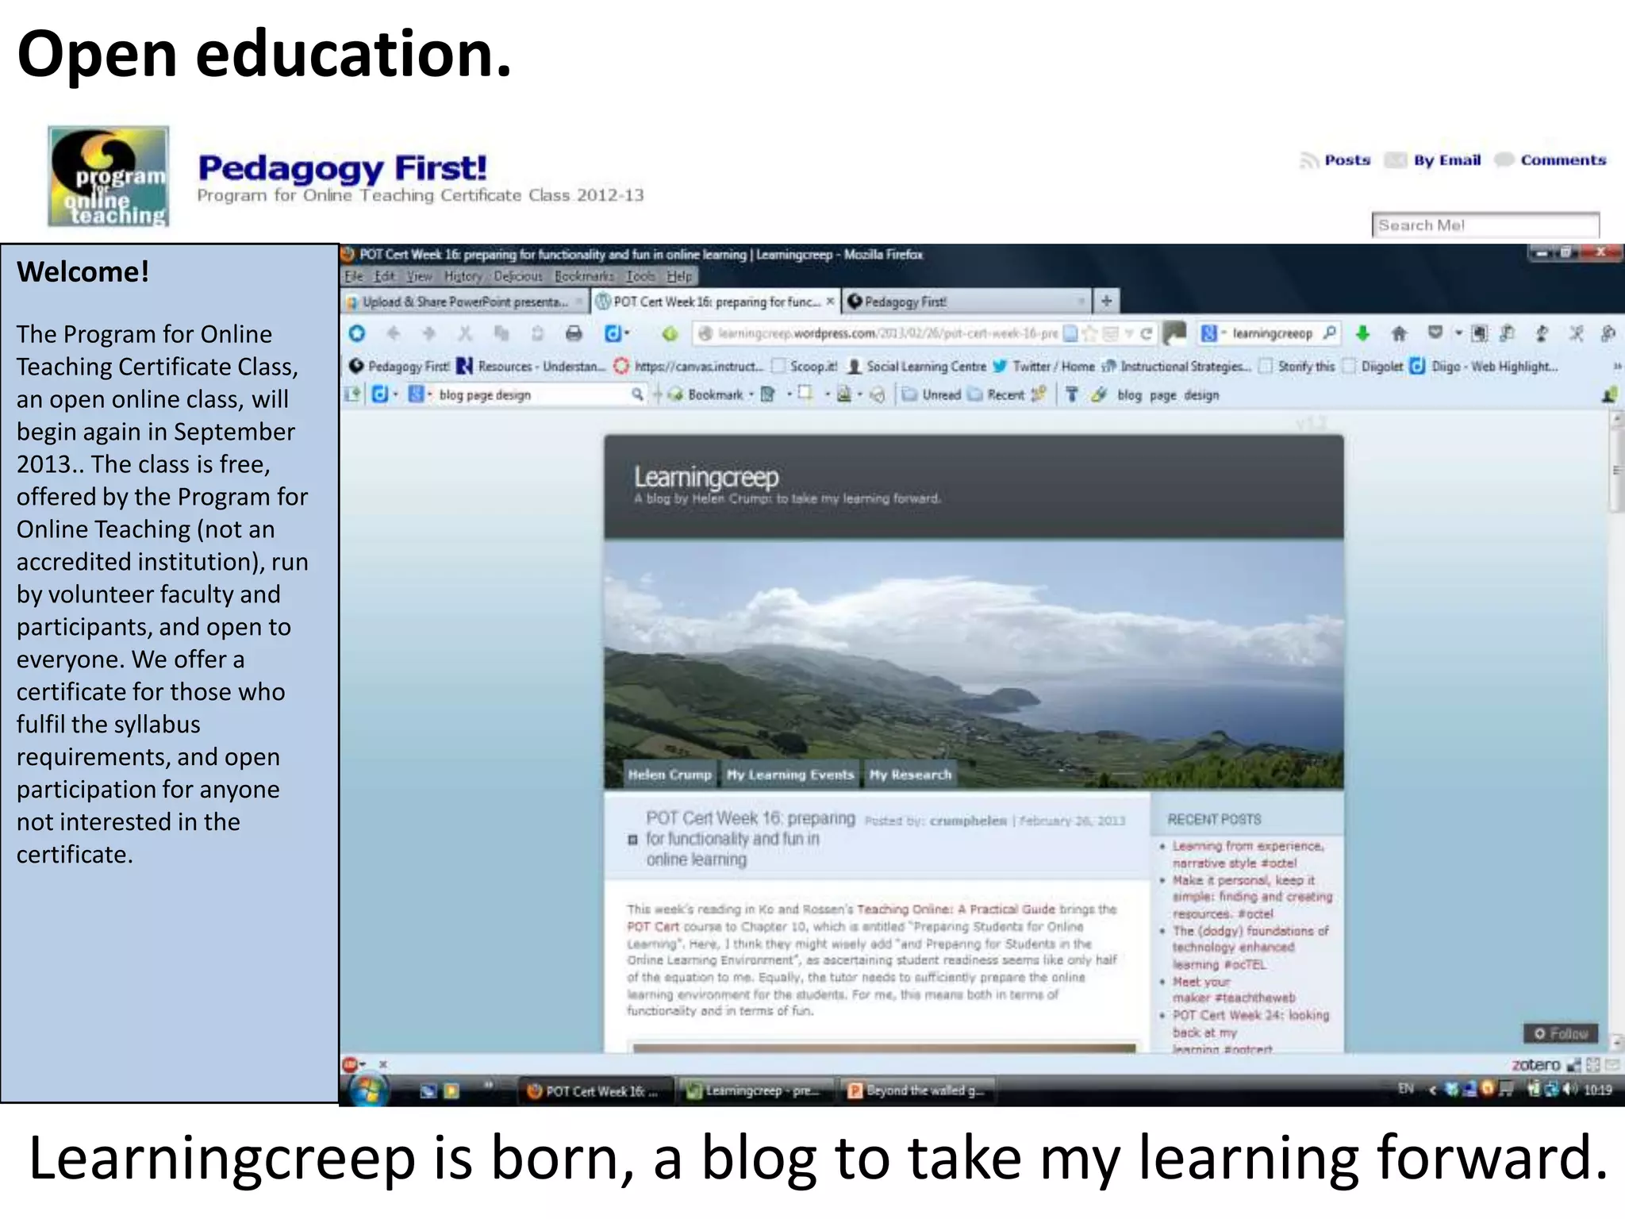Image resolution: width=1625 pixels, height=1219 pixels.
Task: Click the print icon in toolbar
Action: 574,333
